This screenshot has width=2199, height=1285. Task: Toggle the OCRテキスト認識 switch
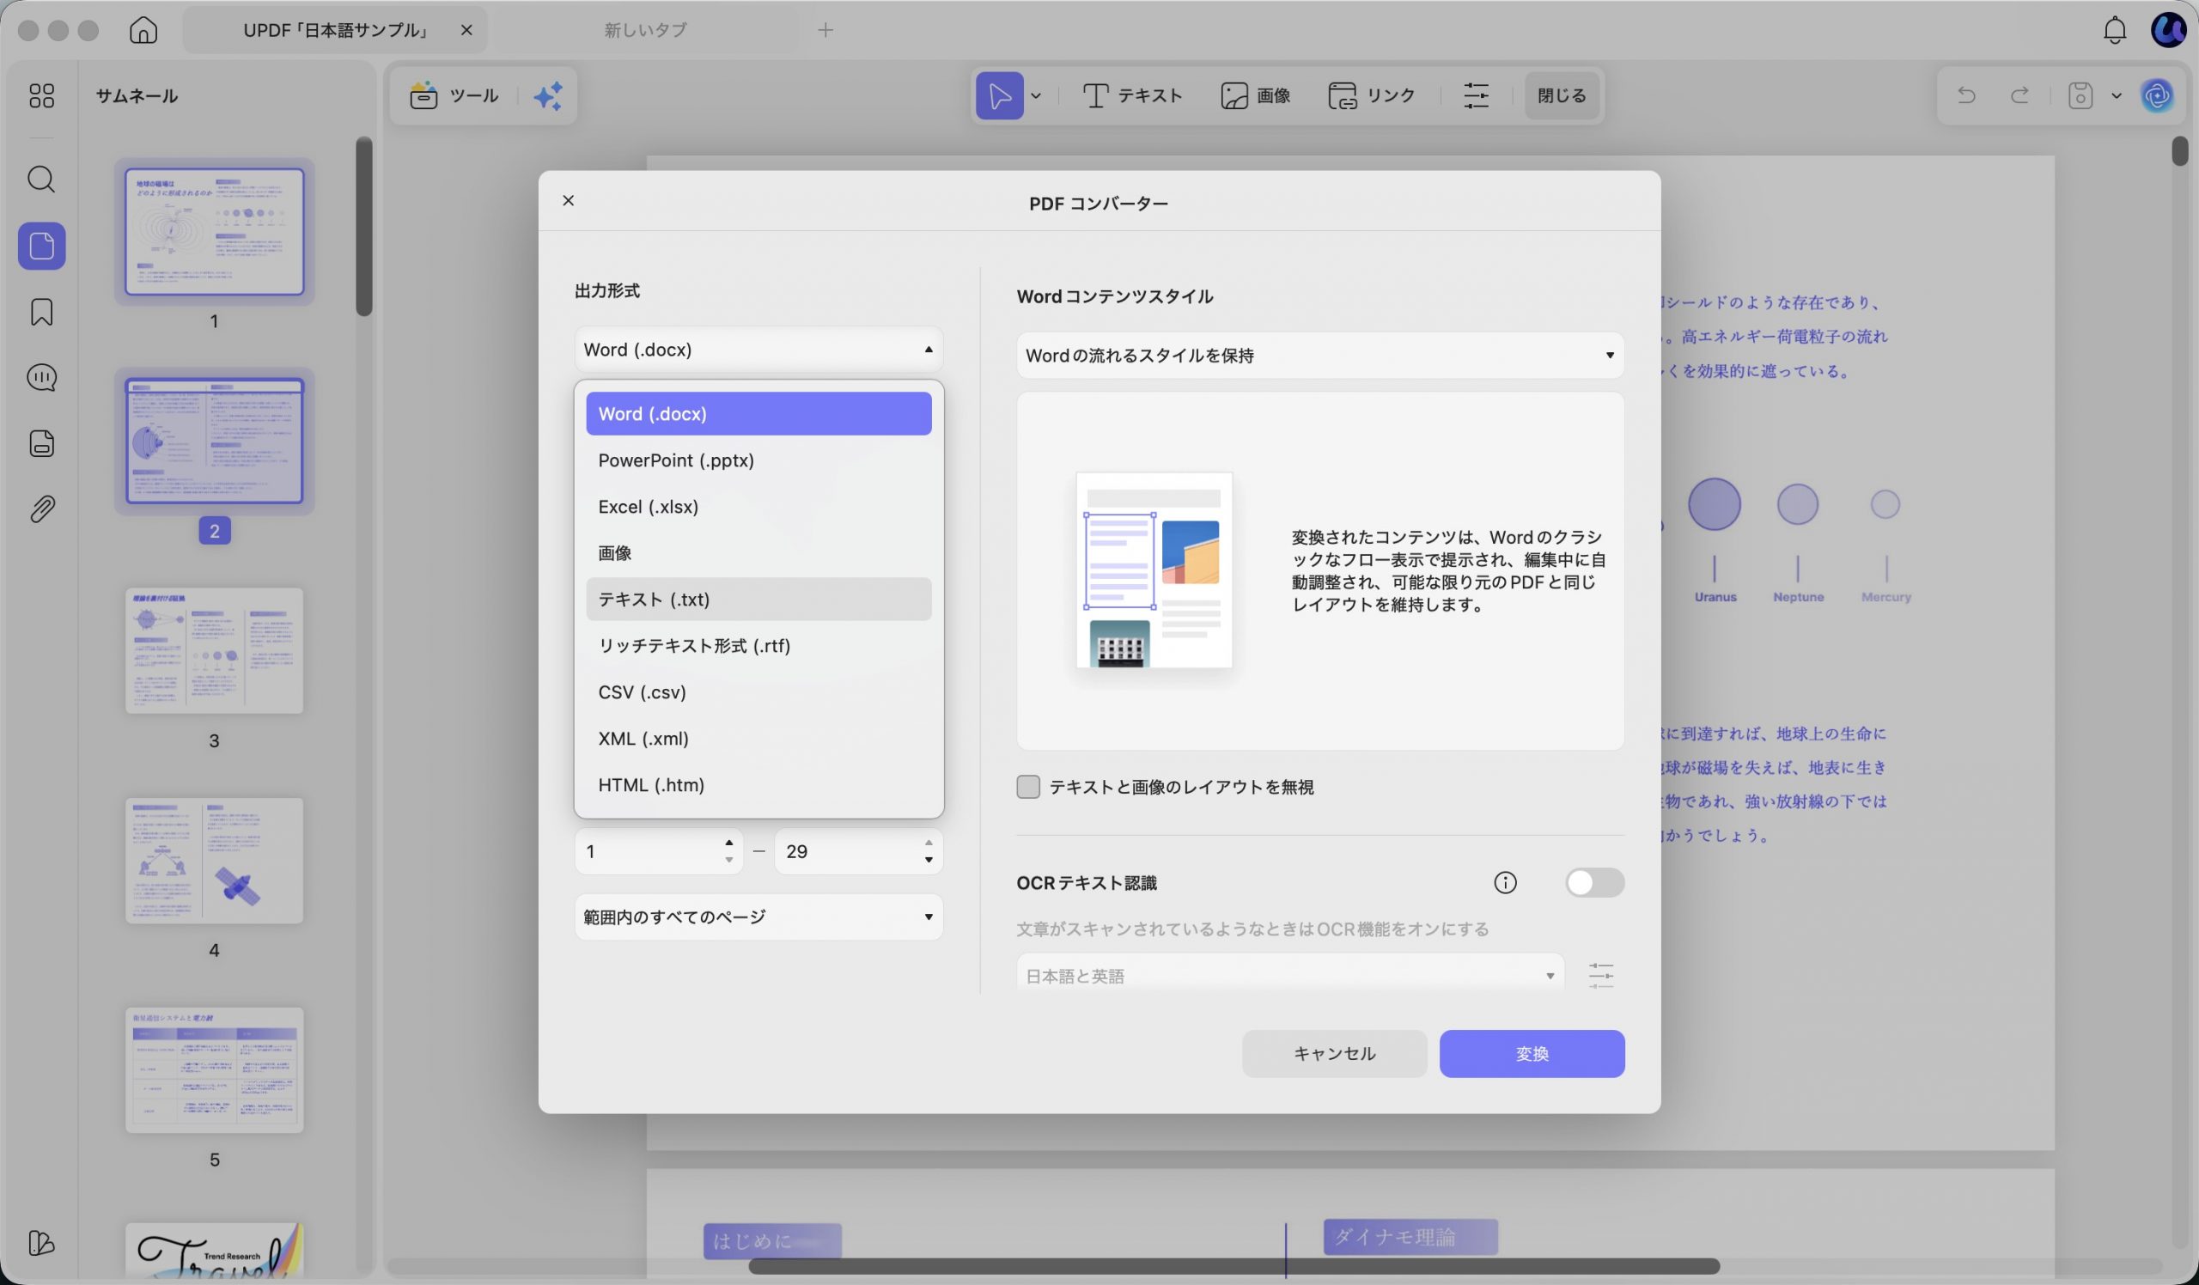click(x=1594, y=883)
